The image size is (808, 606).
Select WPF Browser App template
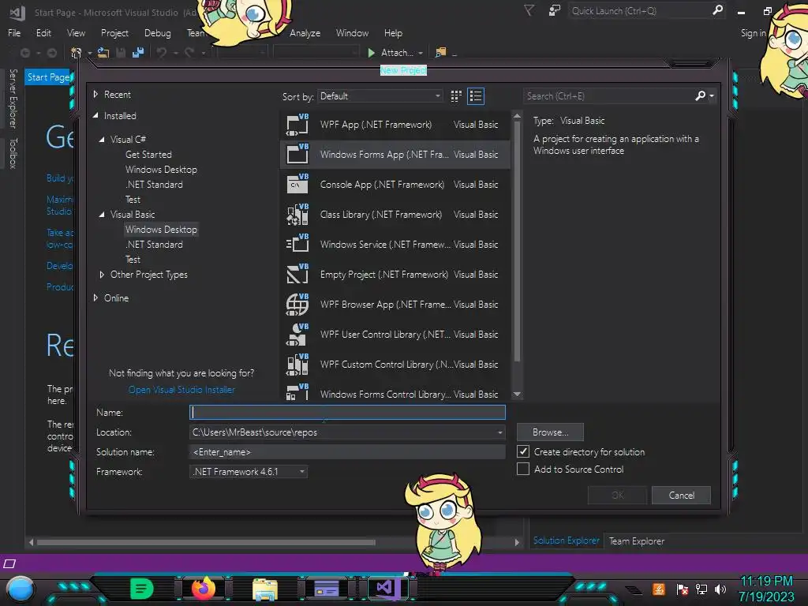pyautogui.click(x=395, y=304)
